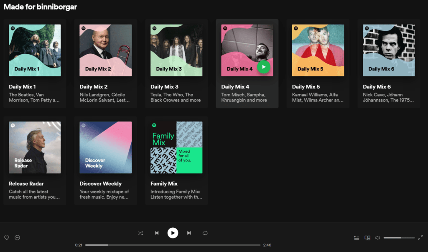Click the Discover Weekly title link
The image size is (428, 252).
pos(101,184)
